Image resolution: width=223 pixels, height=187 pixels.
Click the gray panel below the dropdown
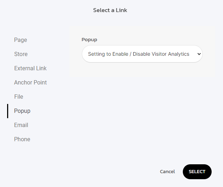[142, 69]
